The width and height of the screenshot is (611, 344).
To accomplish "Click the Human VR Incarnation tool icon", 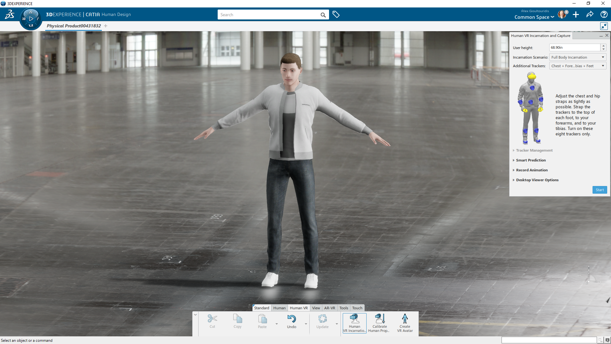I will point(354,319).
